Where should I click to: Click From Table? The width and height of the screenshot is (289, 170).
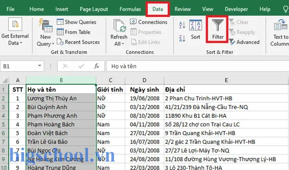coord(73,32)
